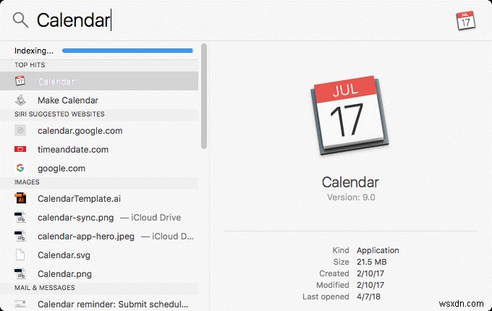Select Calendar.svg file
This screenshot has height=311, width=492.
[x=99, y=255]
